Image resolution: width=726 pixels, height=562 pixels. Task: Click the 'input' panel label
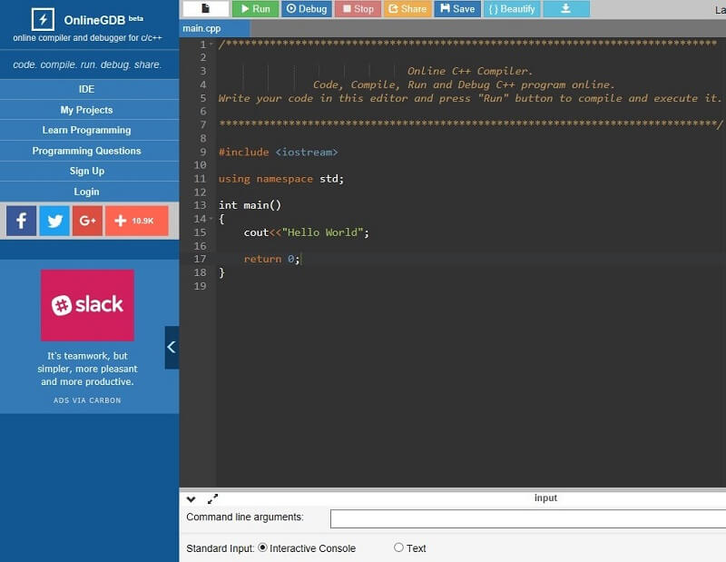coord(545,498)
